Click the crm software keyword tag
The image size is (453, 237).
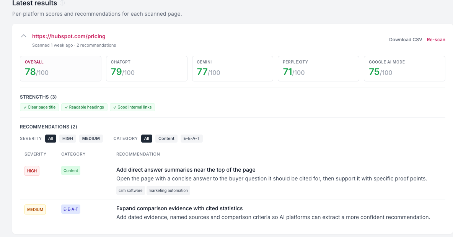point(130,190)
